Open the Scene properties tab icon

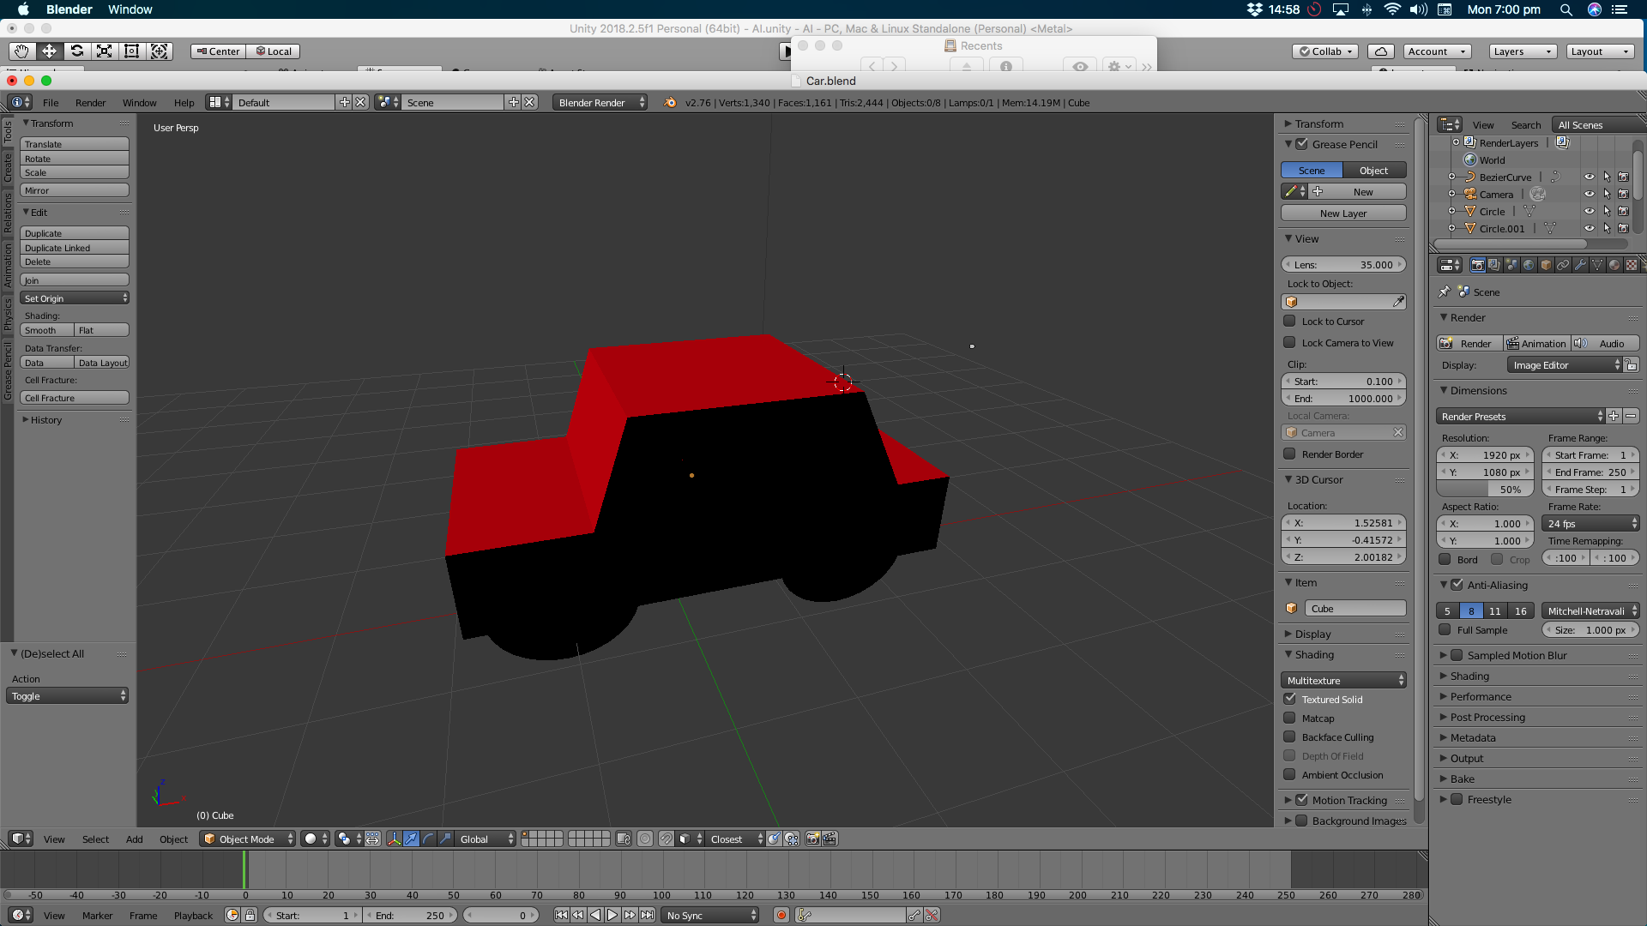(x=1511, y=265)
